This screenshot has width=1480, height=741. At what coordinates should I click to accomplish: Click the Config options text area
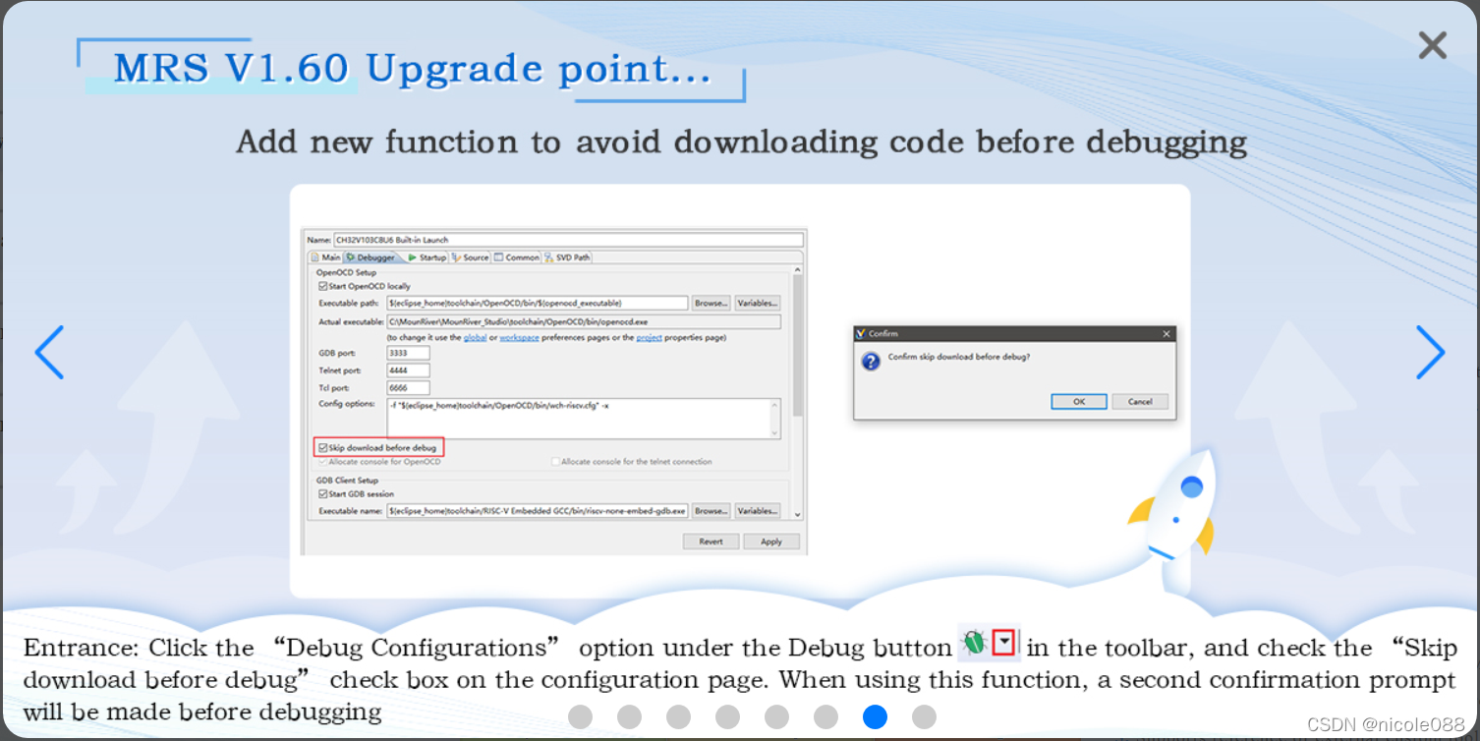(x=584, y=418)
